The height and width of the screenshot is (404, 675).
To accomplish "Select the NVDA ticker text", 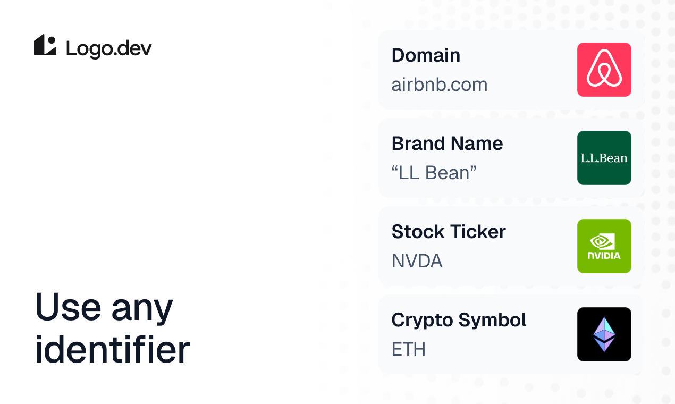I will [x=417, y=261].
